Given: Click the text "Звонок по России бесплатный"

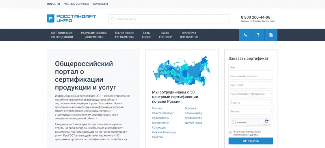Looking at the screenshot, I should coord(258,21).
